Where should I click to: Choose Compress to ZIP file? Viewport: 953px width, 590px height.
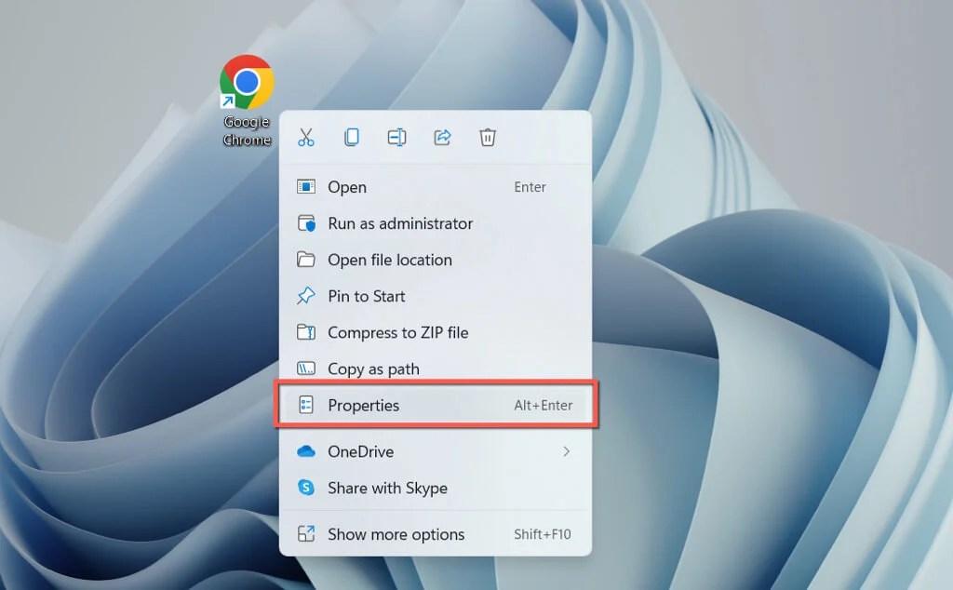click(436, 333)
